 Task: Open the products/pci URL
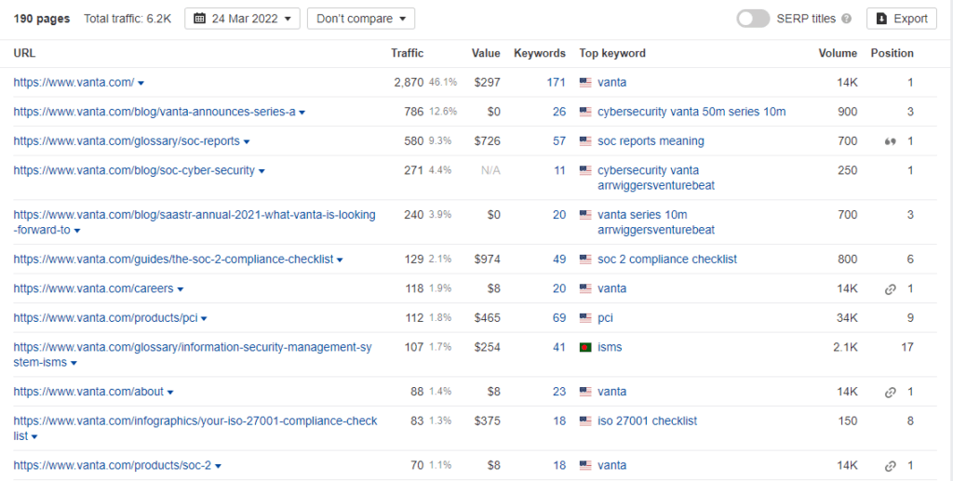click(x=105, y=317)
